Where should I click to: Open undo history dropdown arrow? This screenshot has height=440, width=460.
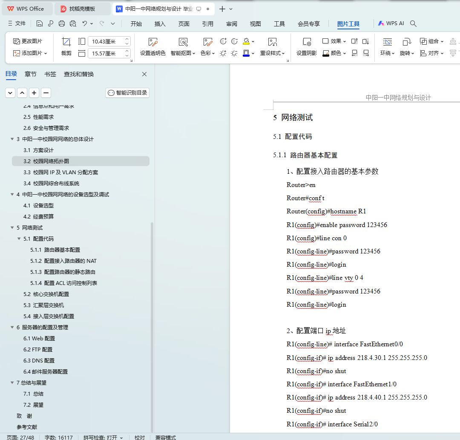click(92, 23)
